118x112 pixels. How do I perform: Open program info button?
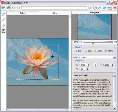(x=100, y=8)
